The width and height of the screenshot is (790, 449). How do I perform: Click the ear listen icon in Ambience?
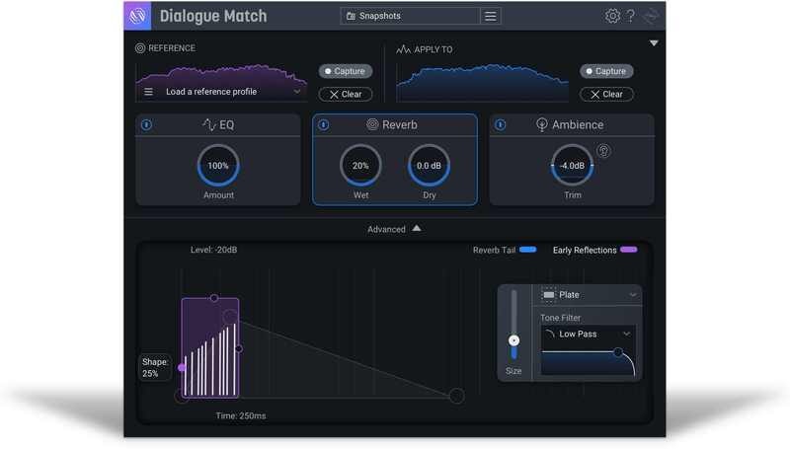coord(603,151)
